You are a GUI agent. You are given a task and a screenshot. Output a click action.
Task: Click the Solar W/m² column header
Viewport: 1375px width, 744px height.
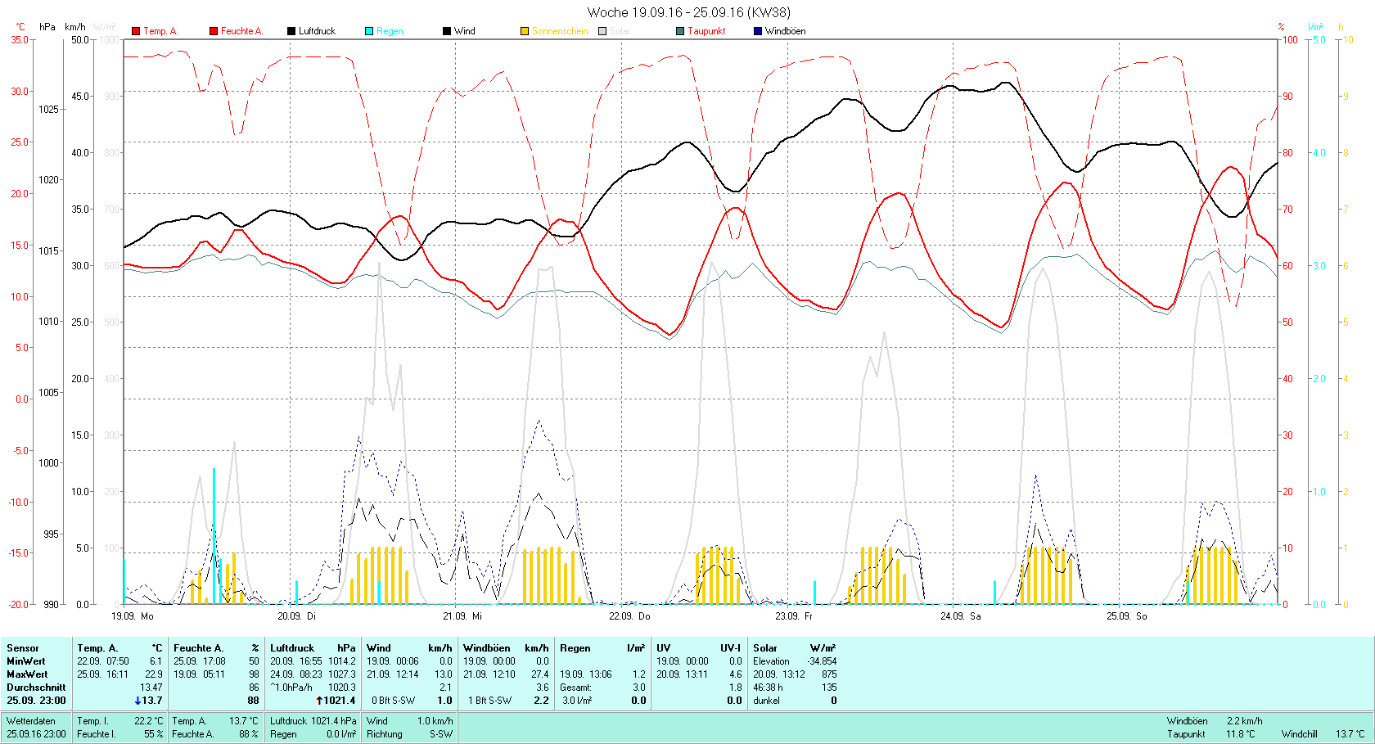click(x=795, y=648)
